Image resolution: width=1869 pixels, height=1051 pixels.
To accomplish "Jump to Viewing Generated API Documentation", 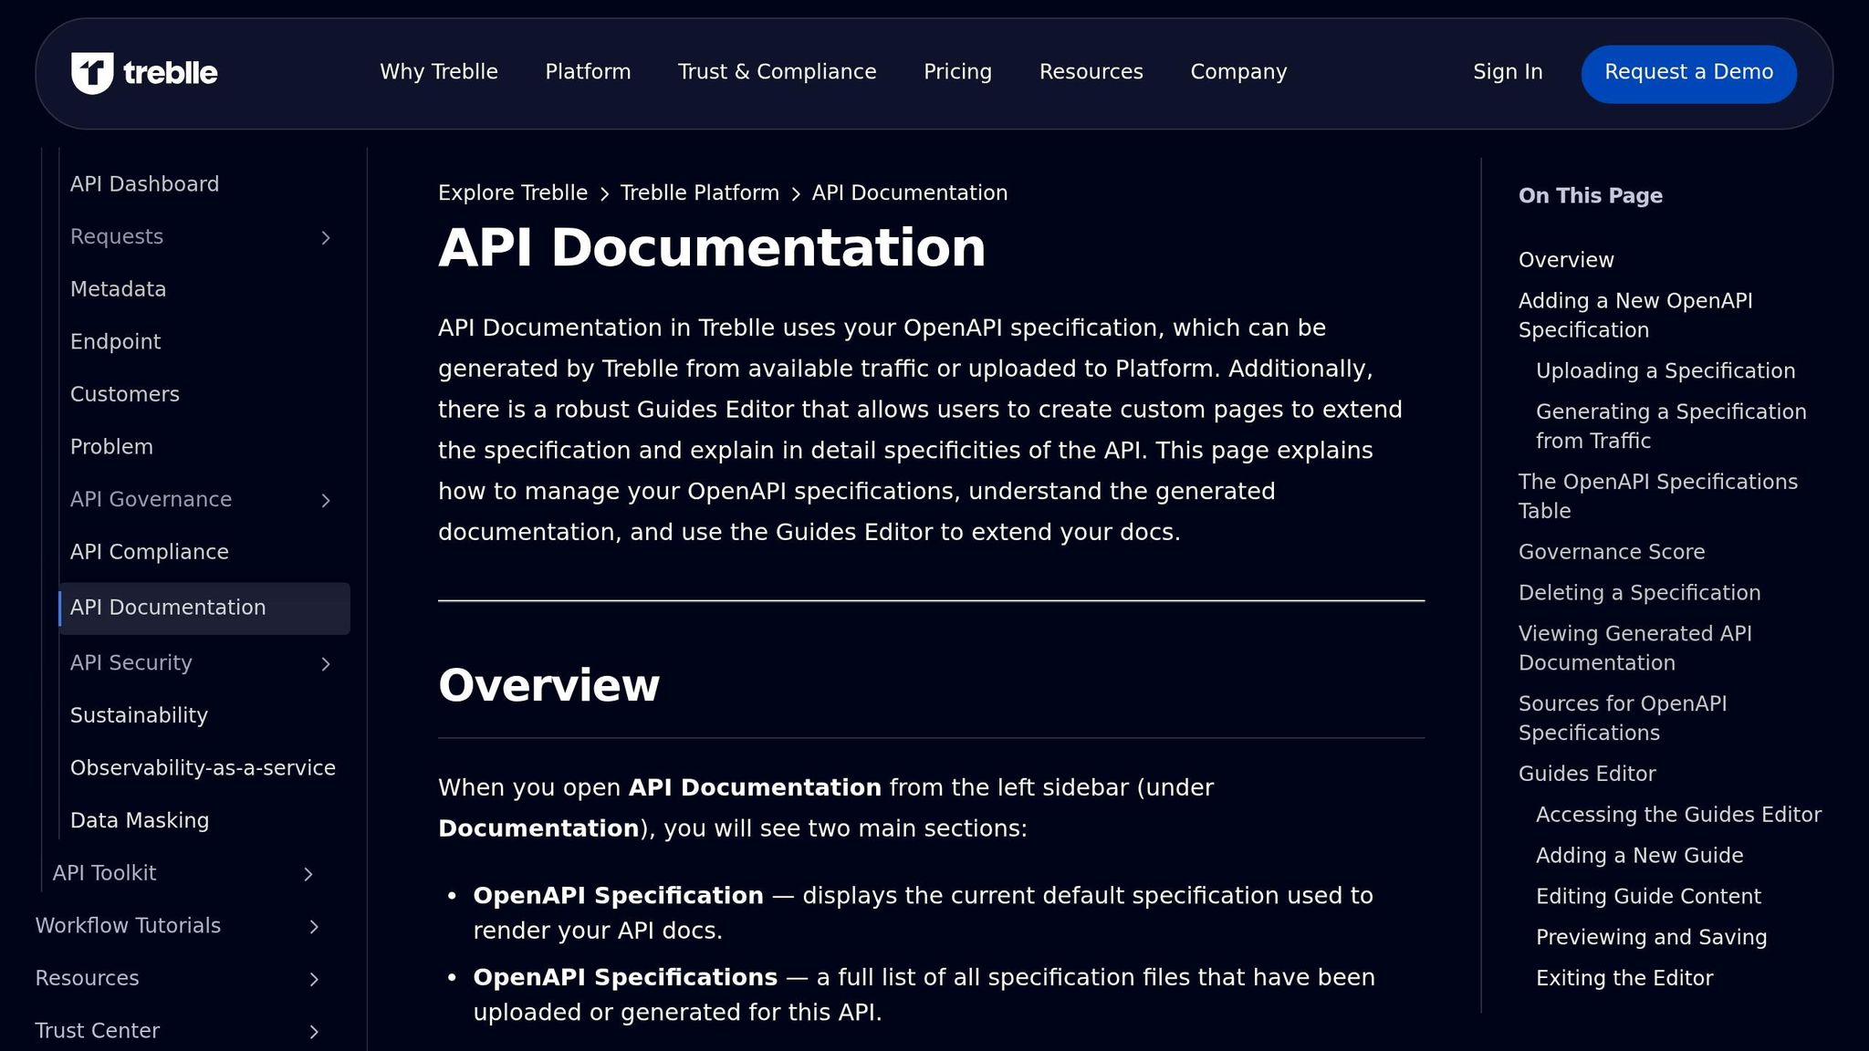I will pos(1635,649).
